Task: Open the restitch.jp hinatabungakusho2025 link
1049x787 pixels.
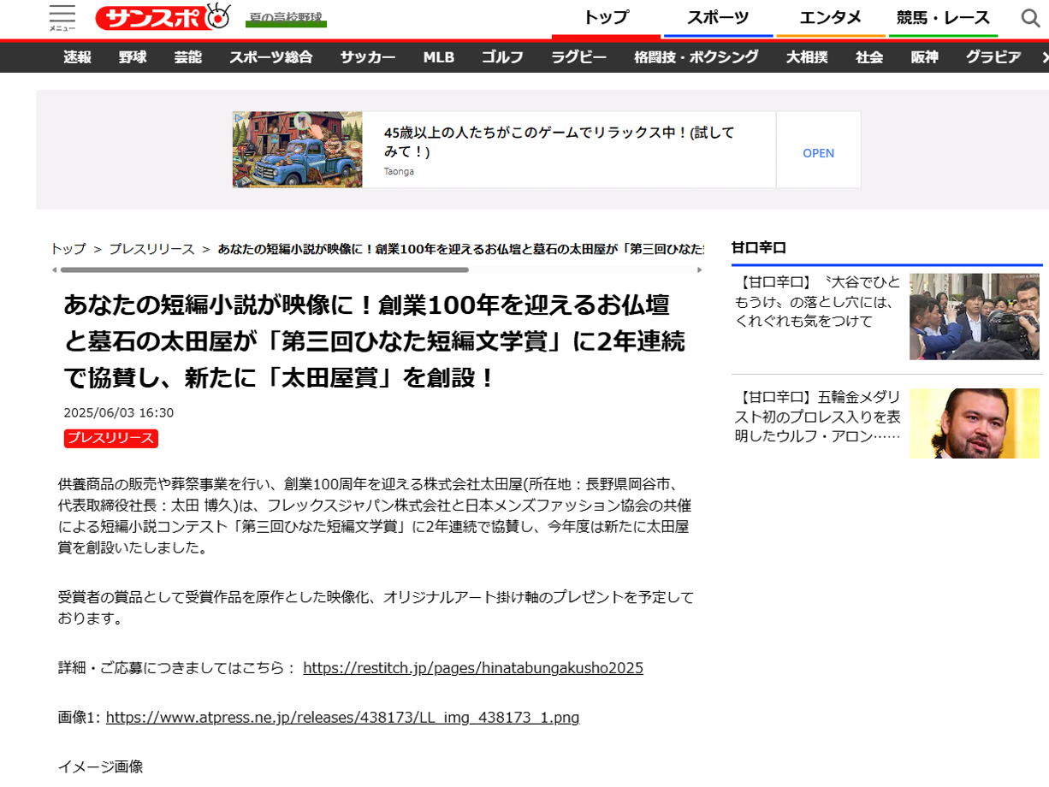Action: (x=473, y=668)
